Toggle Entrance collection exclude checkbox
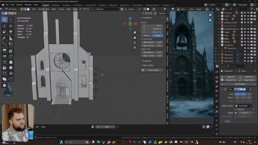The height and width of the screenshot is (145, 258). (242, 13)
